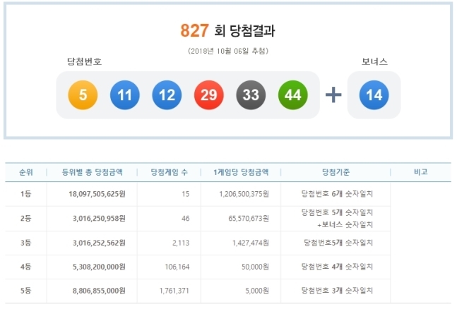Click the blue ball number 12
The image size is (457, 309).
(x=167, y=95)
